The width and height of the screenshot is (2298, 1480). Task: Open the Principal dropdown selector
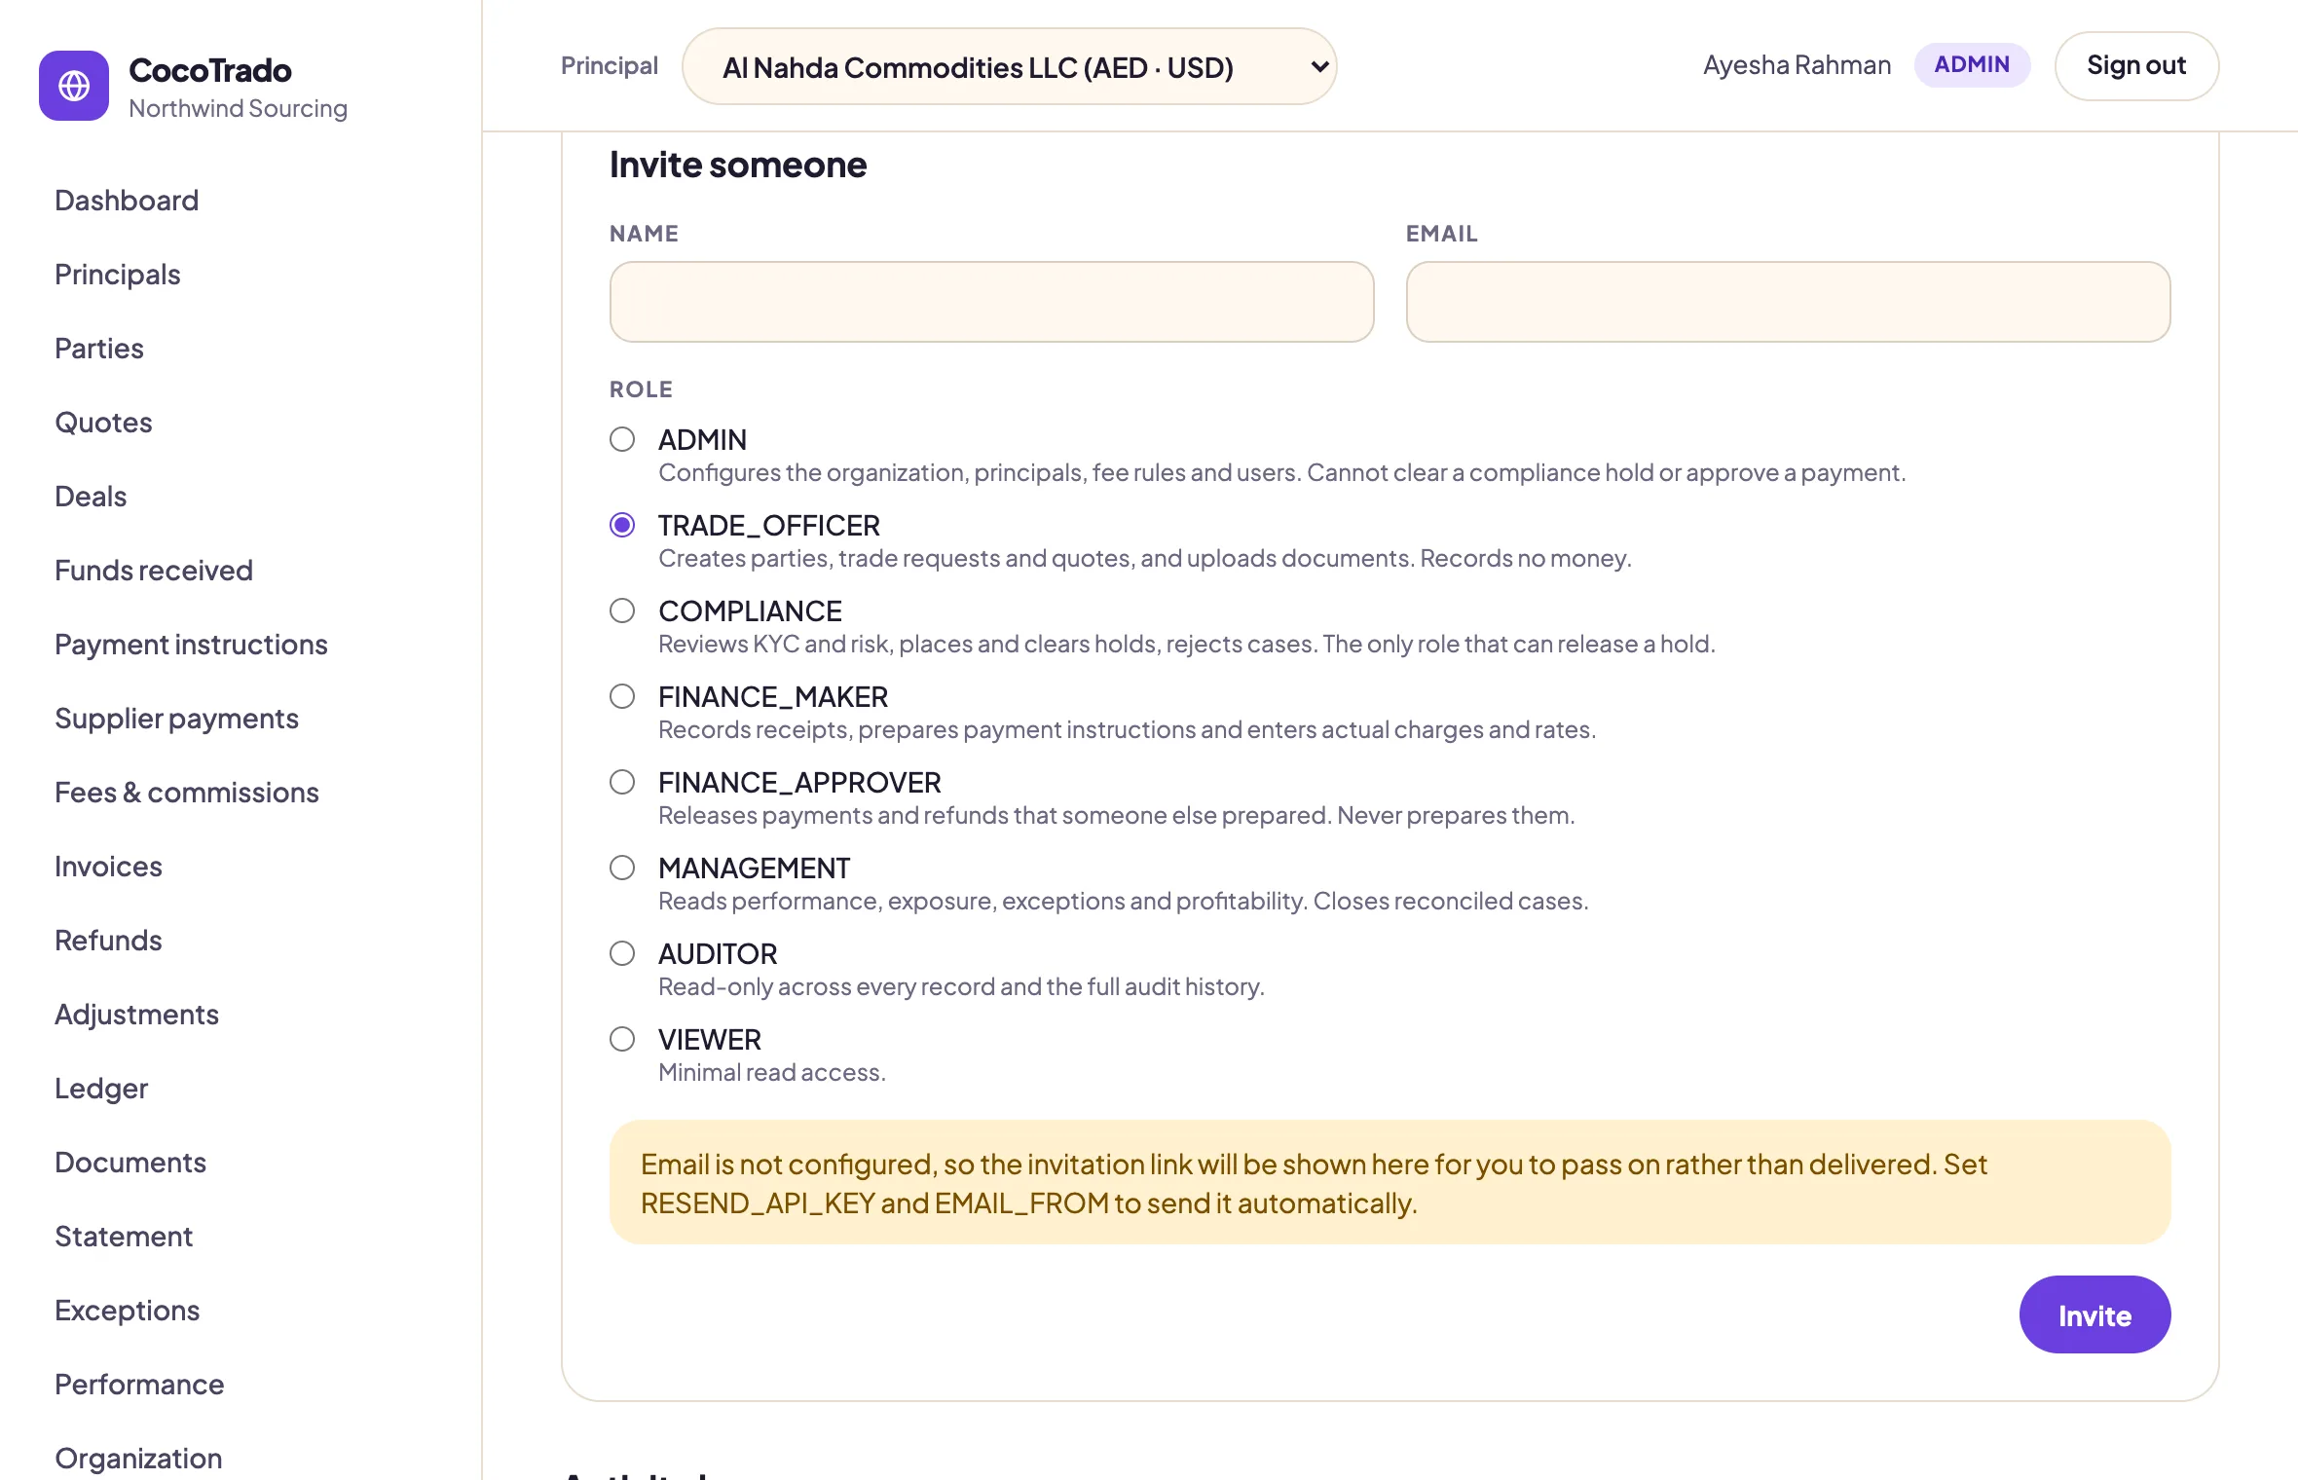(1009, 66)
